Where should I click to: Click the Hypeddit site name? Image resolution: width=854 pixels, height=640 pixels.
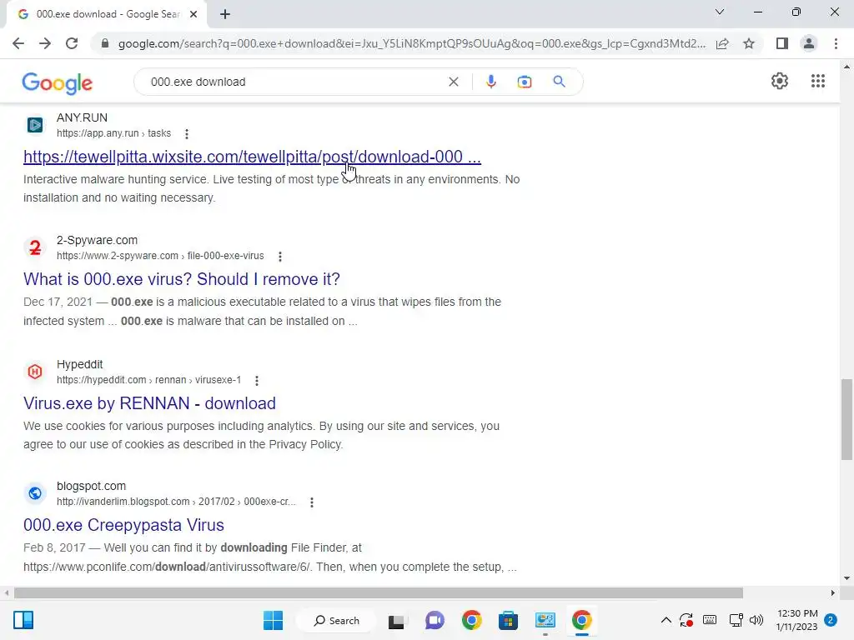click(79, 364)
